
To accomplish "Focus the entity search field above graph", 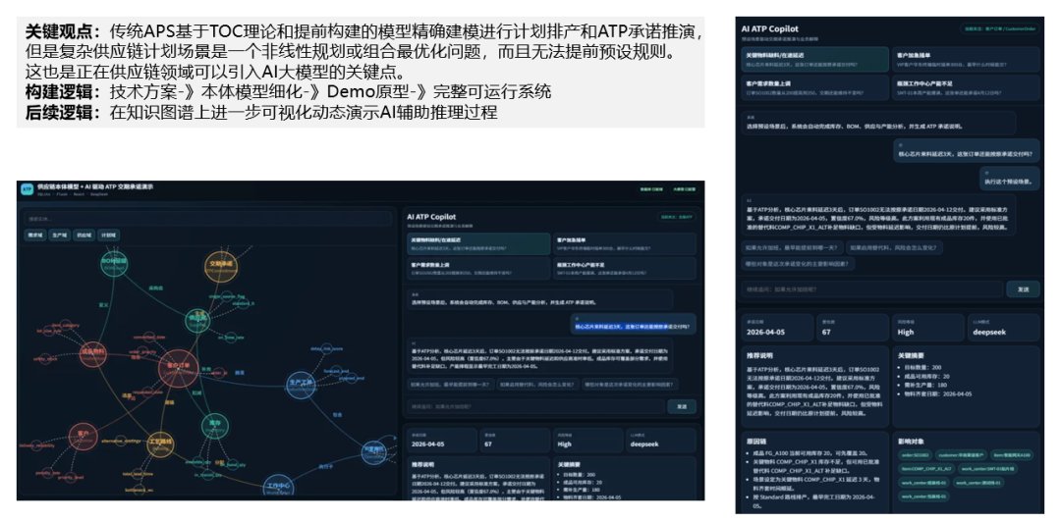I will click(207, 218).
